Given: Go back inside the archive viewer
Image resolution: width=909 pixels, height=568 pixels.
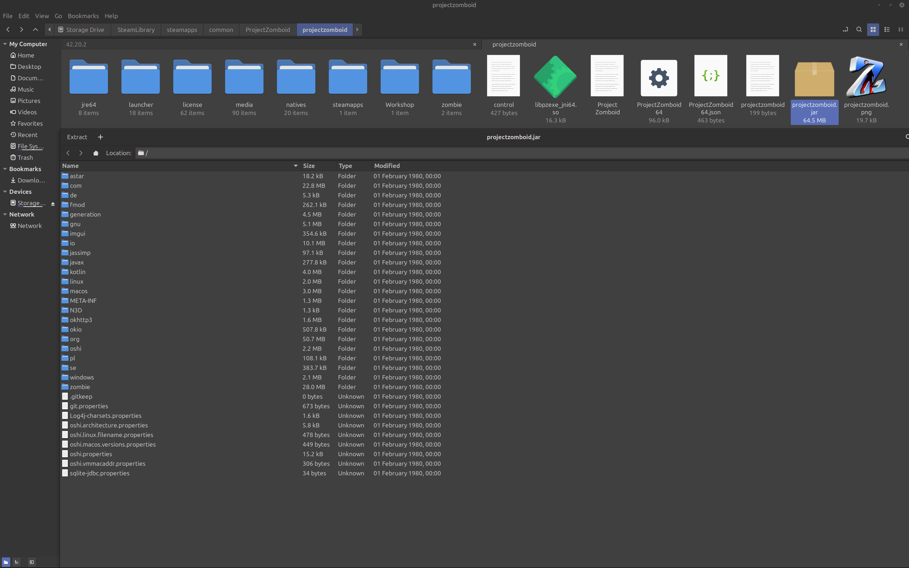Looking at the screenshot, I should (x=68, y=153).
